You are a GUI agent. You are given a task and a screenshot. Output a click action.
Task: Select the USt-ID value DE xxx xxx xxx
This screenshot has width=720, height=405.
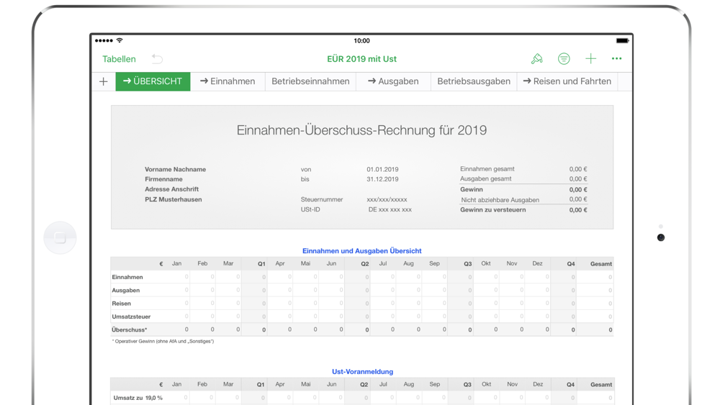click(x=390, y=209)
